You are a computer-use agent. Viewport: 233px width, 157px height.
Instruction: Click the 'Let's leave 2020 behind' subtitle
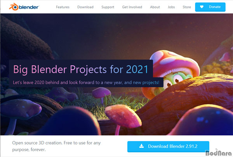coord(86,82)
